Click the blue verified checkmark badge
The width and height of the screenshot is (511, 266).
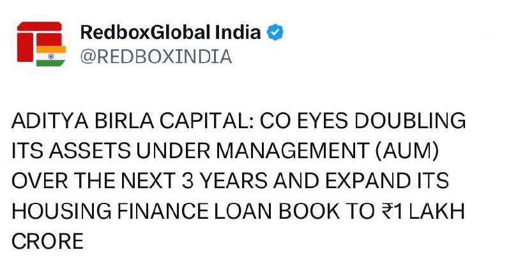click(275, 33)
